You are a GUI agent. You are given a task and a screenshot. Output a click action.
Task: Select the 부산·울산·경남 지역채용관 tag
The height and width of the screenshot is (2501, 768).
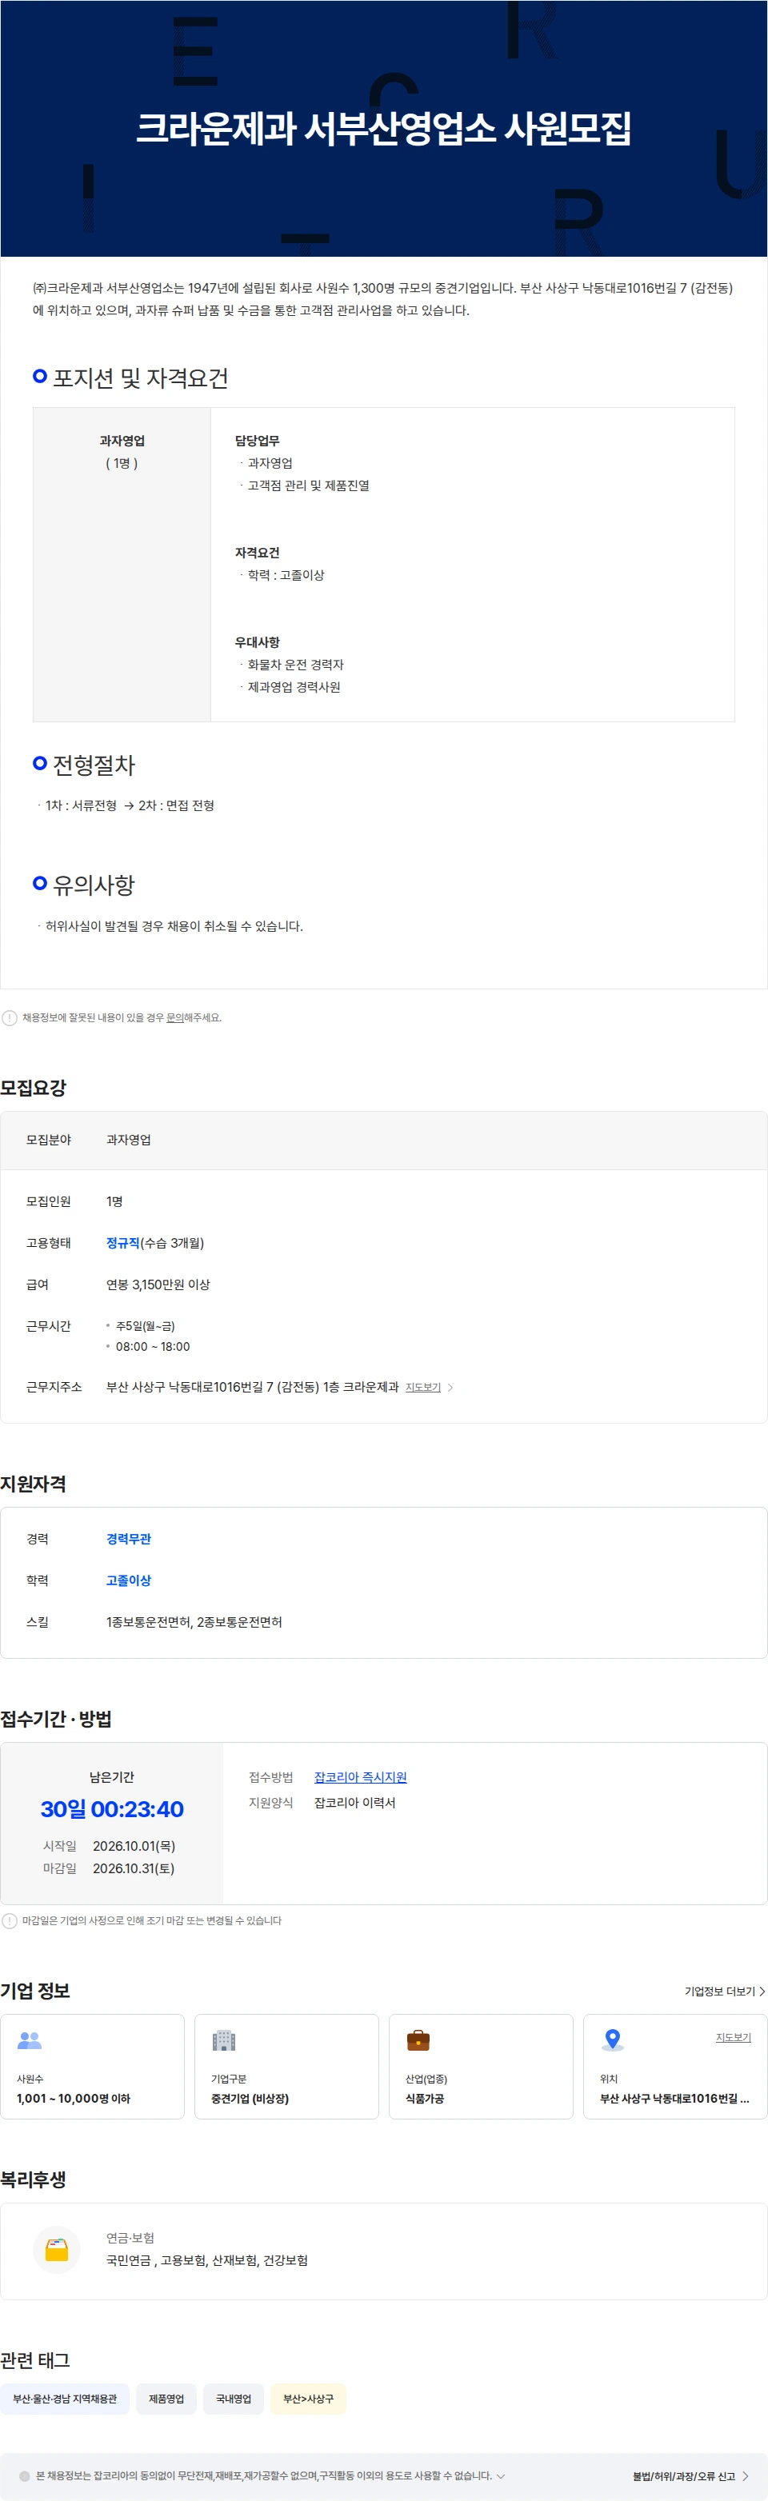point(65,2398)
